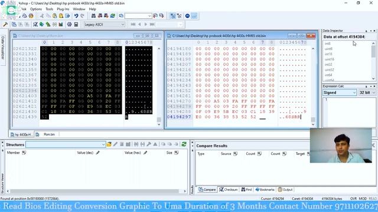Image resolution: width=378 pixels, height=212 pixels.
Task: Select the Find results tab
Action: pyautogui.click(x=246, y=190)
